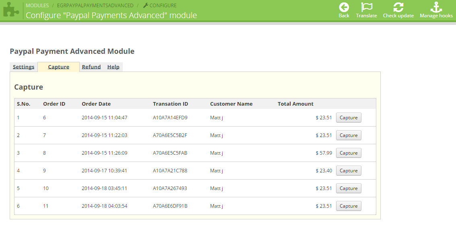The height and width of the screenshot is (225, 456).
Task: Capture payment for order ID 6
Action: [x=349, y=118]
